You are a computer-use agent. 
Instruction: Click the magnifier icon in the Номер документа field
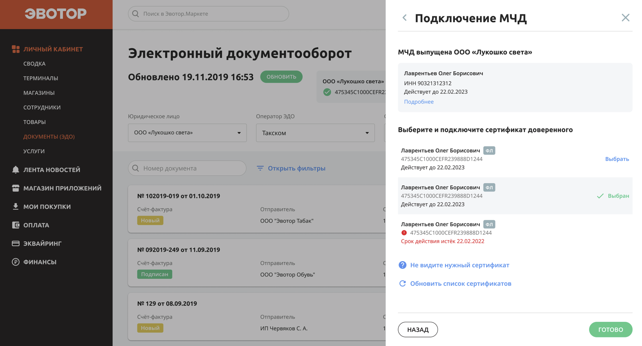(x=135, y=168)
